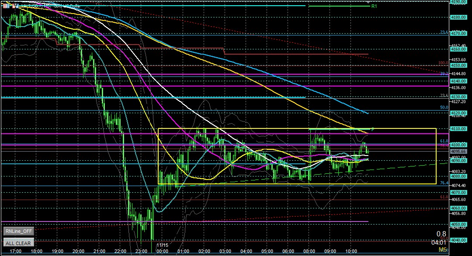Click the 4190.00 price label
The image size is (472, 256).
(x=458, y=2)
